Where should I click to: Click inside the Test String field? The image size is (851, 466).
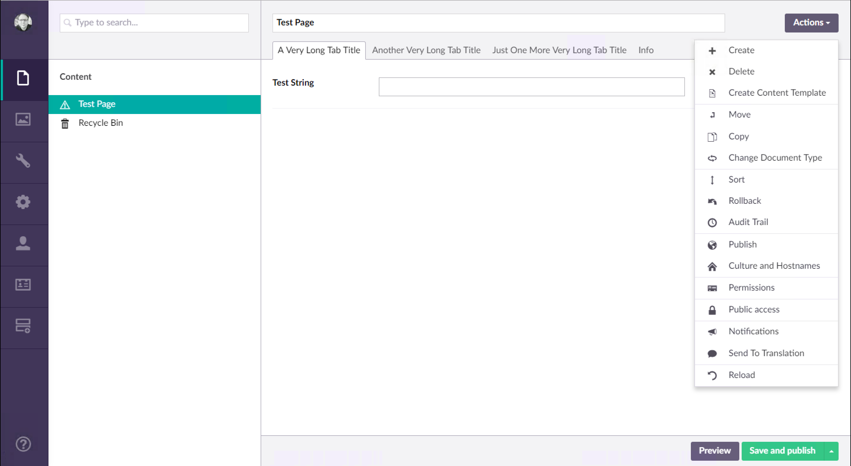pyautogui.click(x=531, y=87)
